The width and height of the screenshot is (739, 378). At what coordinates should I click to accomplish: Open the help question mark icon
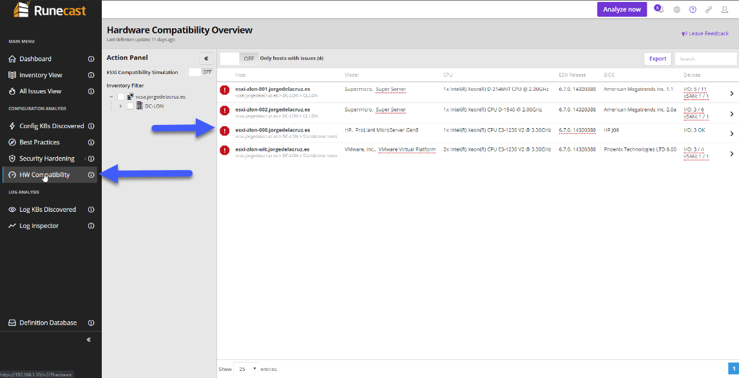(693, 10)
